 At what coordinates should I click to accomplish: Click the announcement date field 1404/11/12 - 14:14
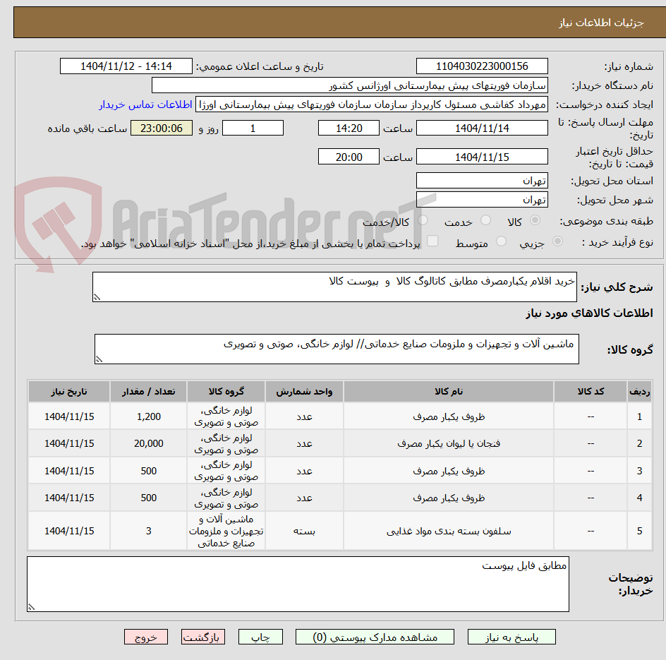point(126,66)
